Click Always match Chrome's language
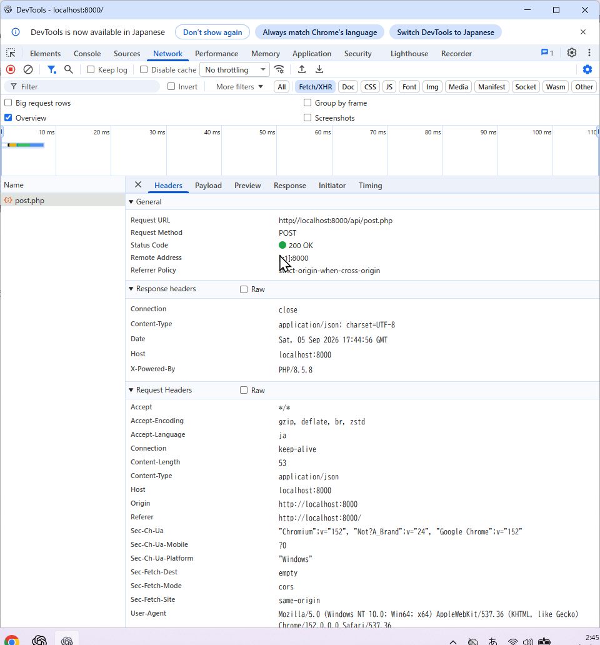The image size is (600, 645). (x=319, y=32)
